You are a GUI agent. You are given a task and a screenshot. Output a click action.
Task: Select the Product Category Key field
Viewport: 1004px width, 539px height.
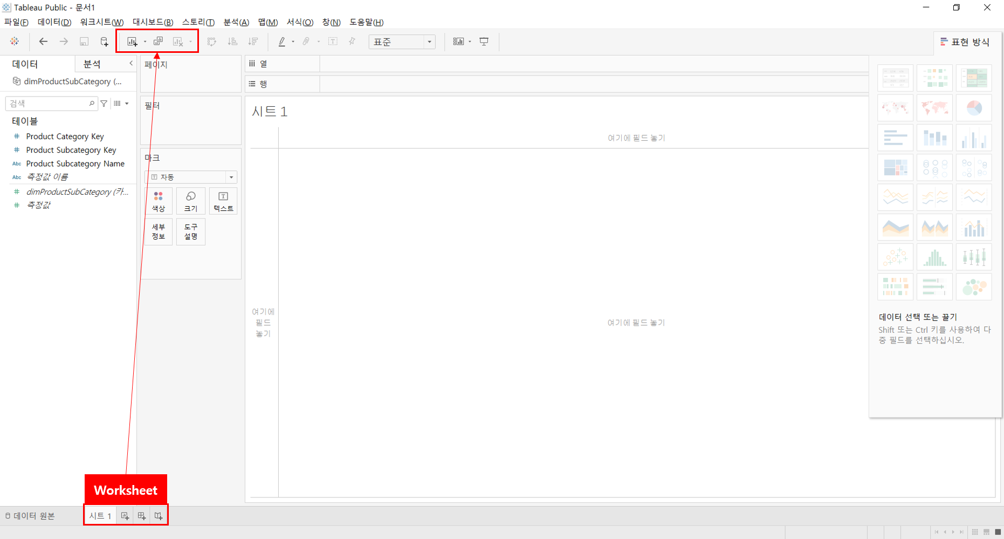coord(65,137)
